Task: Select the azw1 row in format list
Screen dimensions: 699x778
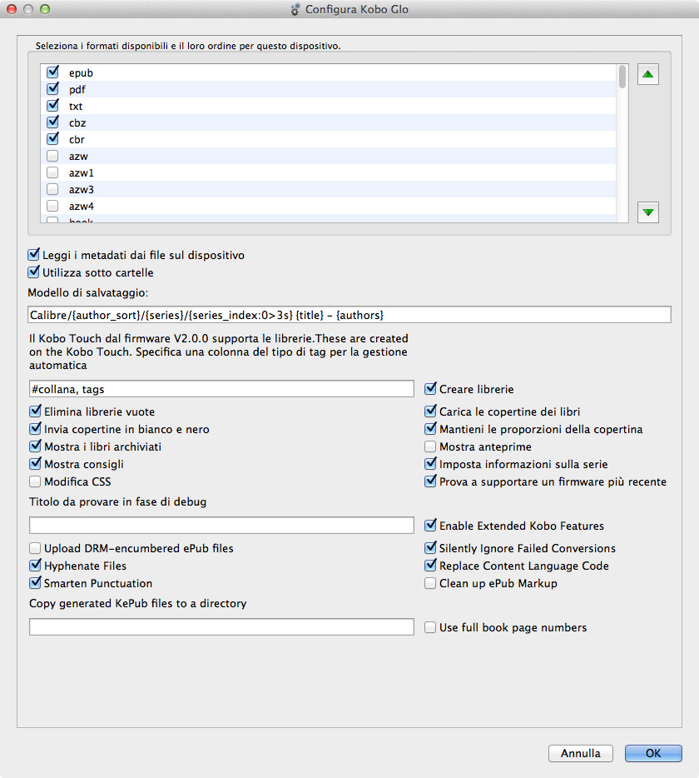Action: (328, 172)
